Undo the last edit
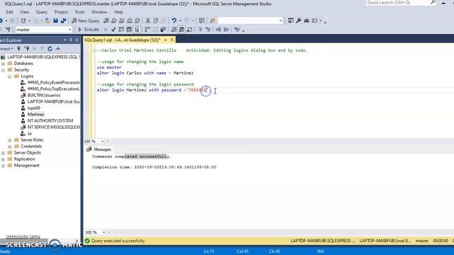The height and width of the screenshot is (255, 454). click(x=174, y=21)
